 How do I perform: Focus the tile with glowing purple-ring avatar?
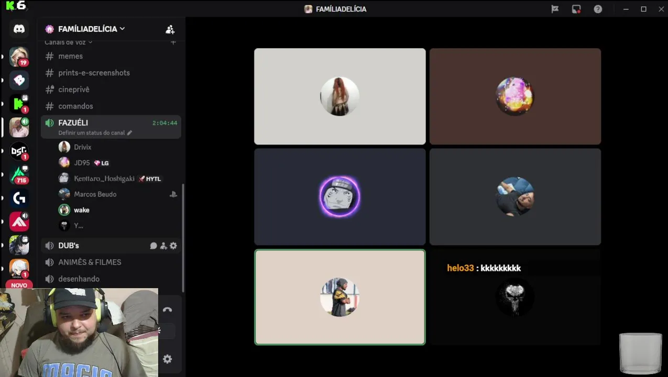click(x=340, y=196)
